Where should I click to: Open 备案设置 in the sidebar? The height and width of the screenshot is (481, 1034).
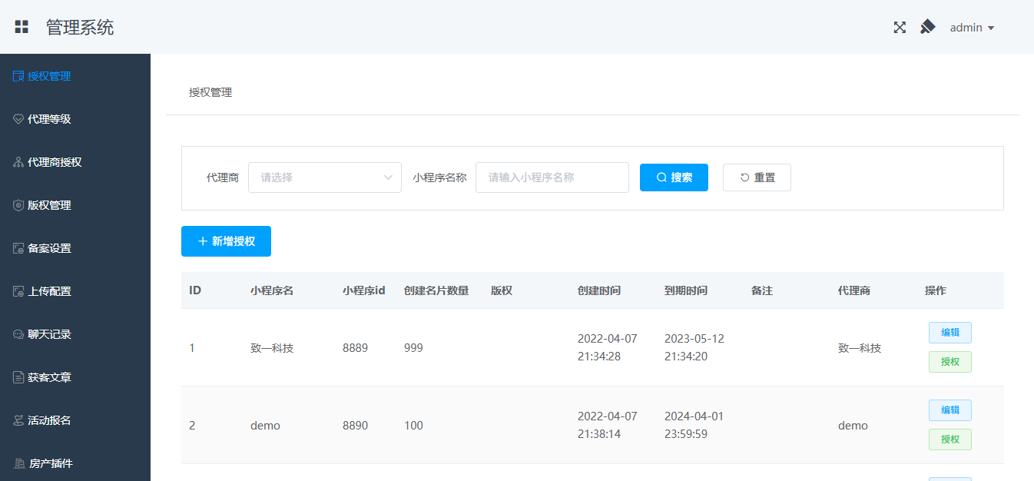click(x=49, y=248)
